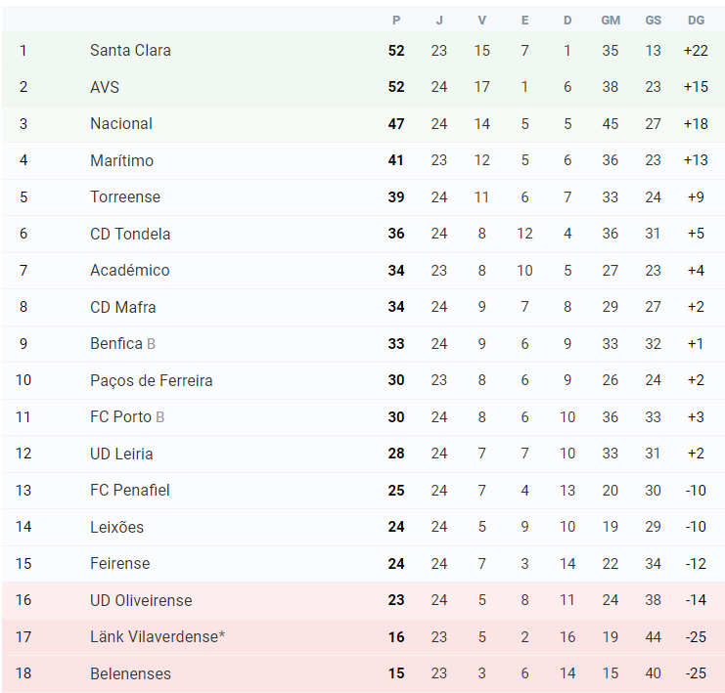Sort by the P points column header
Screen dimensions: 725x693
[396, 21]
